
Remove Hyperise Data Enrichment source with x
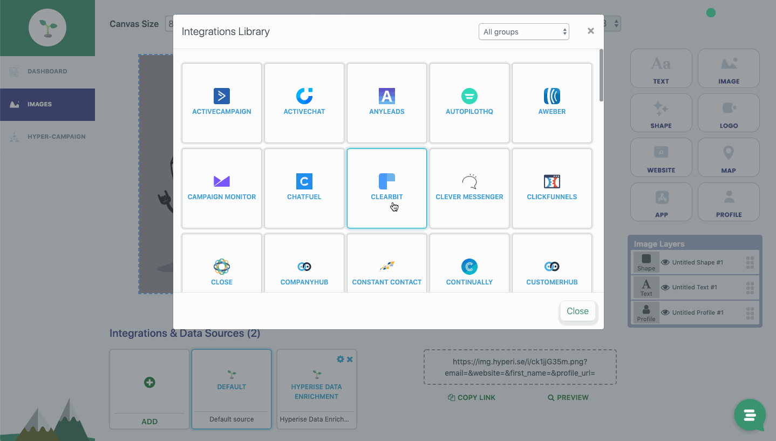click(x=350, y=359)
